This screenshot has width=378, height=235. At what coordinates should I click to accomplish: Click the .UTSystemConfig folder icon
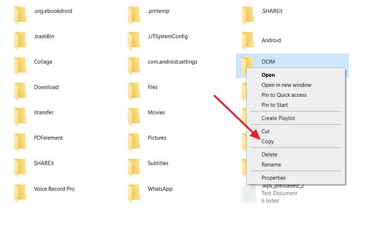point(134,41)
